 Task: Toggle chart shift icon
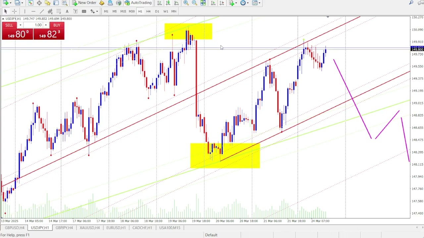[x=222, y=3]
